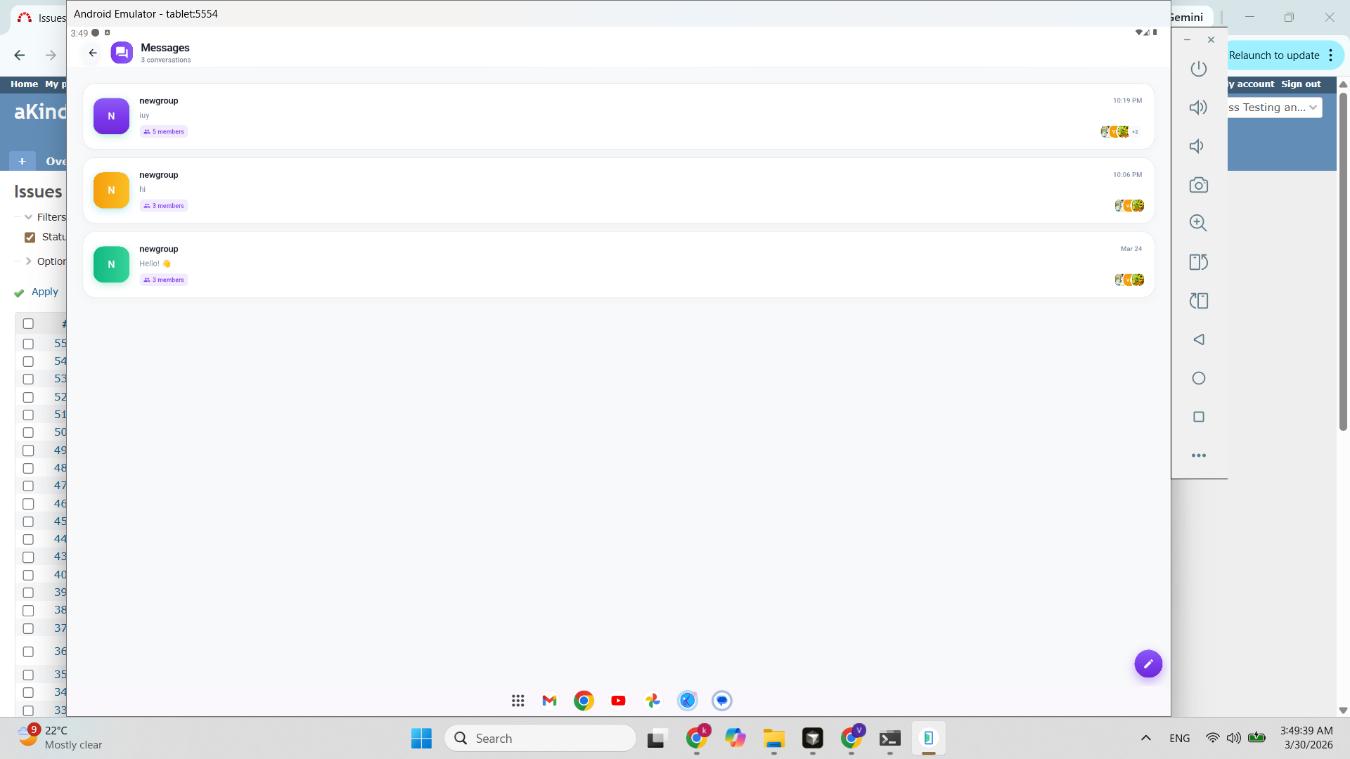Image resolution: width=1350 pixels, height=759 pixels.
Task: Click the emulator zoom magnifier icon
Action: tap(1198, 223)
